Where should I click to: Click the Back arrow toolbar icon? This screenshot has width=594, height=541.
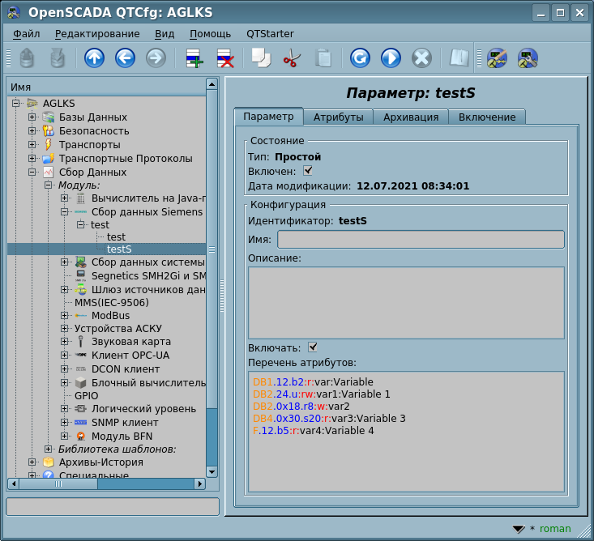pyautogui.click(x=125, y=58)
